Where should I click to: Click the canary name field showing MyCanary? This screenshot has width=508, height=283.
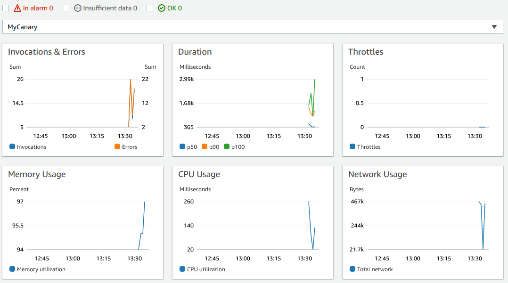tap(21, 27)
